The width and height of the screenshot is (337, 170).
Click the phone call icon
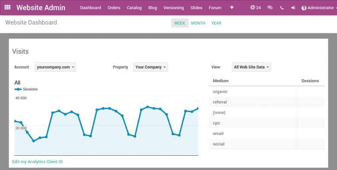(x=282, y=8)
